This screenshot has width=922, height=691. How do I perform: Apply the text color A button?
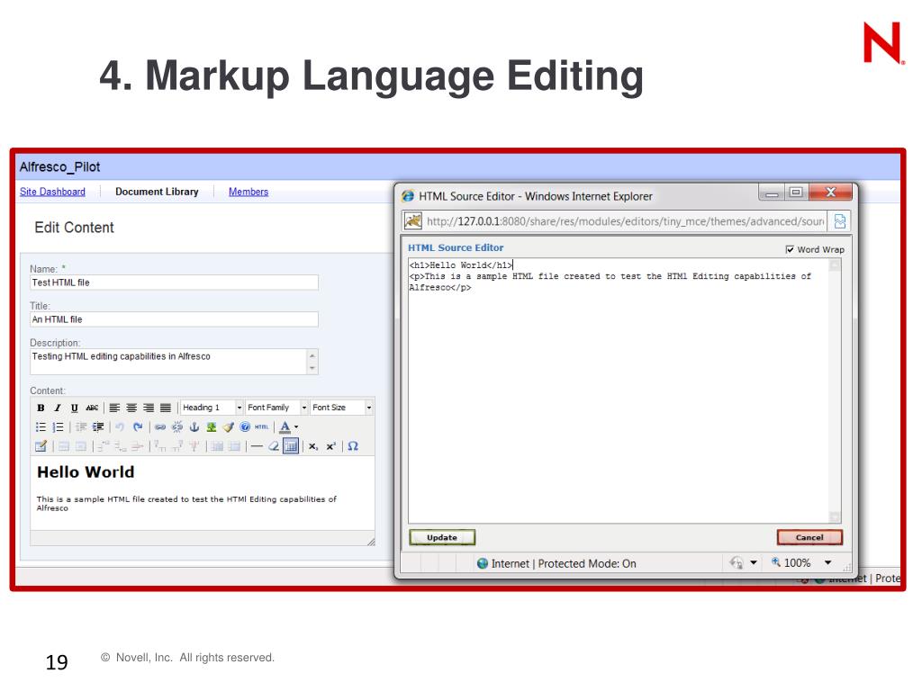(285, 427)
